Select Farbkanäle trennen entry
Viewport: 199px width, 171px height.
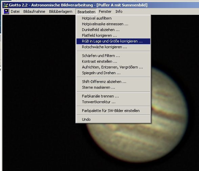[113, 96]
